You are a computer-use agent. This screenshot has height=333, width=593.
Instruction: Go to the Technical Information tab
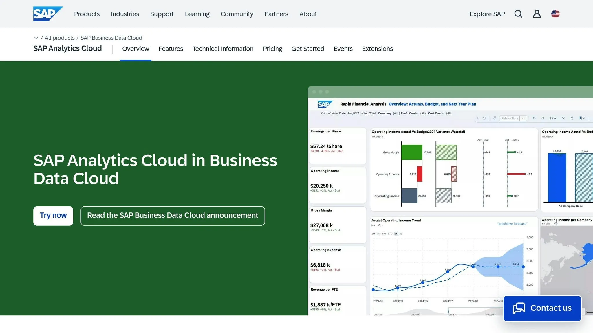223,49
